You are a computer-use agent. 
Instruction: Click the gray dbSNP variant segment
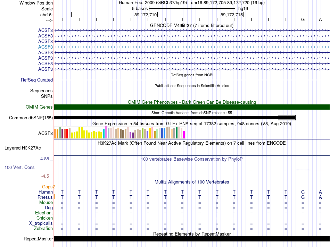tap(287, 118)
